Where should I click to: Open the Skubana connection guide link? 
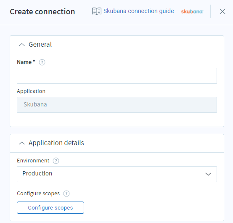[x=138, y=11]
